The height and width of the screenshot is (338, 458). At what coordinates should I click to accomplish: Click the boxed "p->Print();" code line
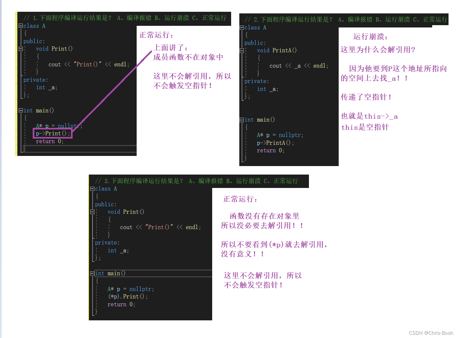tap(53, 133)
